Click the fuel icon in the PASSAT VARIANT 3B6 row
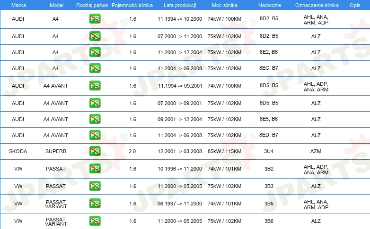The image size is (370, 229). point(95,221)
